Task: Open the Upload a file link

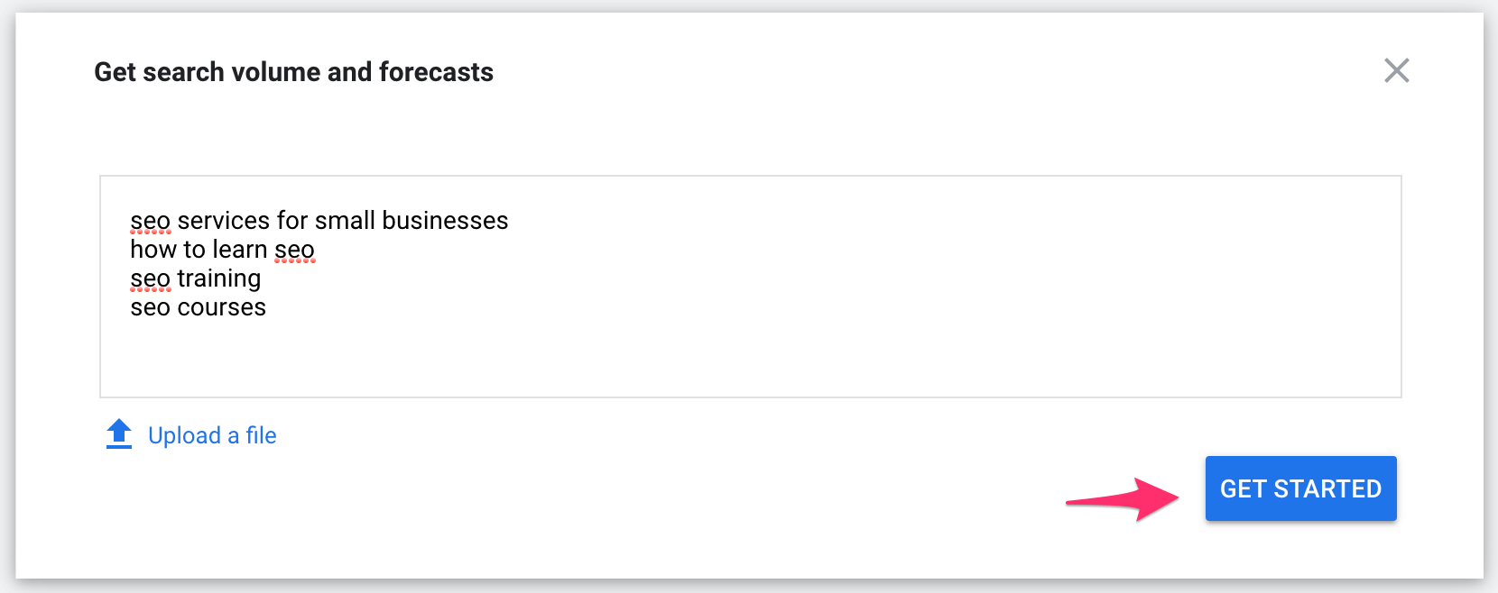Action: pyautogui.click(x=212, y=435)
